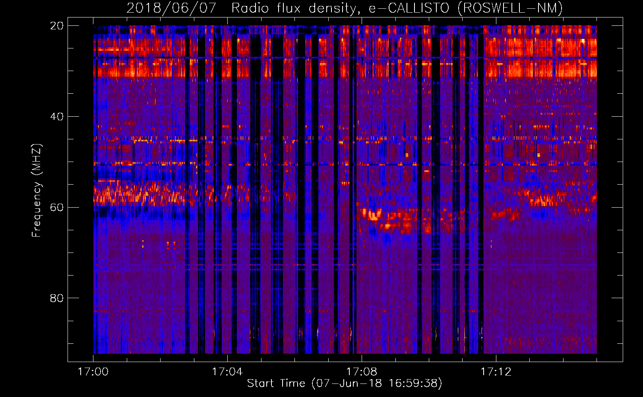Viewport: 643px width, 397px height.
Task: Click the frequency tick label '20'
Action: click(x=56, y=26)
